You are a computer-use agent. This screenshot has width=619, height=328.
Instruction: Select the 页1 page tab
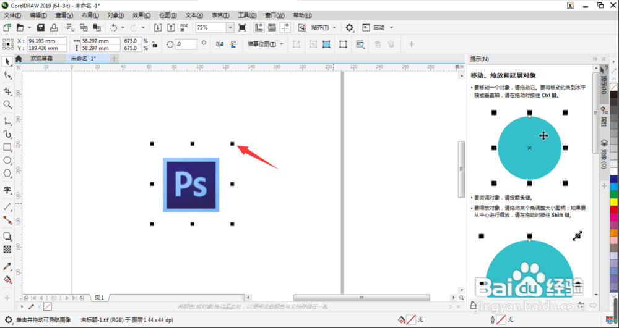click(x=100, y=298)
